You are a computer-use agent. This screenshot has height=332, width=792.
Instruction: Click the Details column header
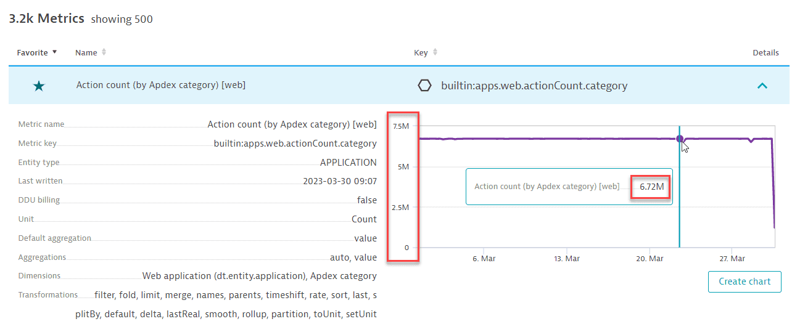click(x=765, y=52)
